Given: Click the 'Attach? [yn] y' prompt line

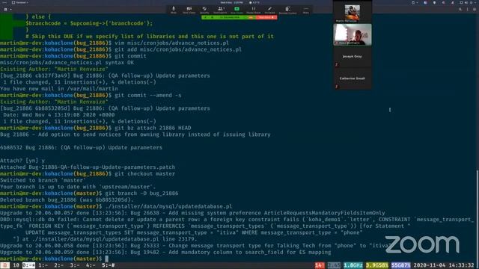Looking at the screenshot, I should pyautogui.click(x=22, y=161).
